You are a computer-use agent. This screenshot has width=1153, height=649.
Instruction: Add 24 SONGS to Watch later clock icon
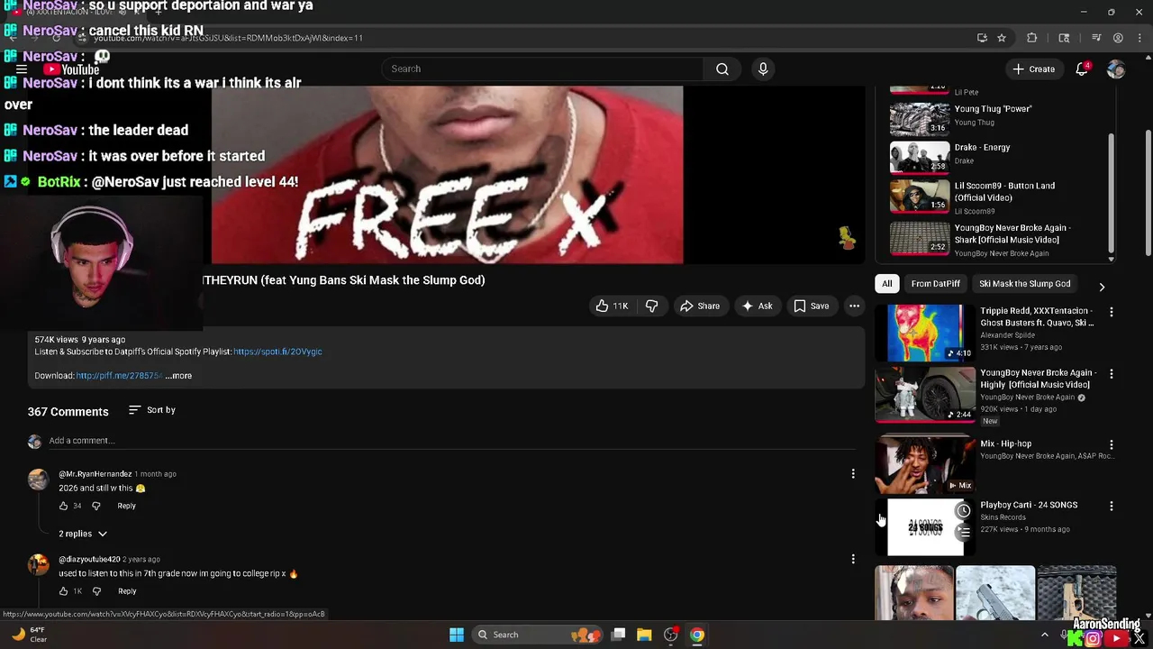(963, 511)
